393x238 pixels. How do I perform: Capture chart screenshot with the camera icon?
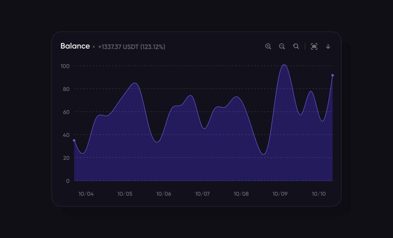tap(314, 47)
